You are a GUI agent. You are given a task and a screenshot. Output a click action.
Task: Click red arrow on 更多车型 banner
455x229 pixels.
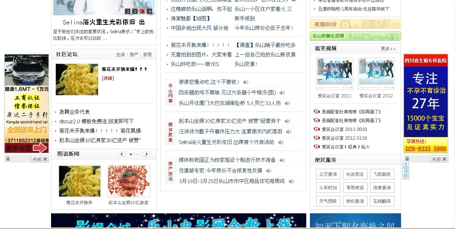click(39, 148)
